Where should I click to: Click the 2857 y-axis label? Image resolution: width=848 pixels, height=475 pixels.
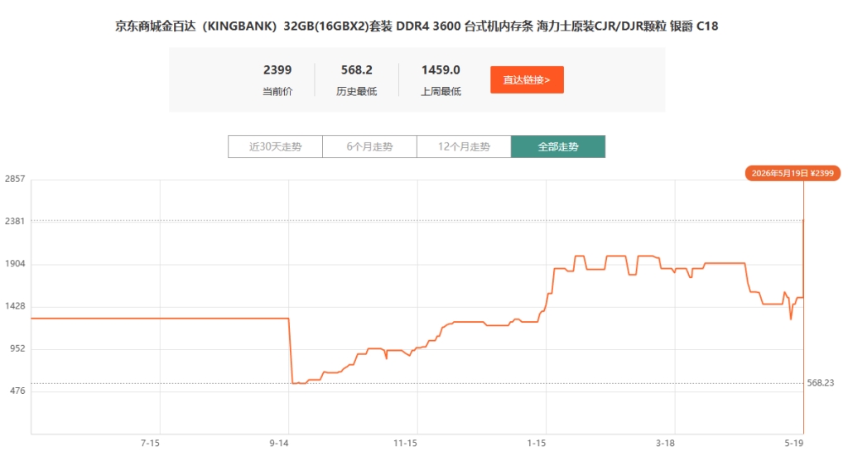(x=15, y=179)
